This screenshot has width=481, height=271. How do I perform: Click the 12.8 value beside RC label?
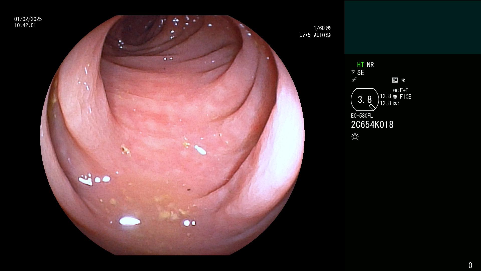(386, 103)
